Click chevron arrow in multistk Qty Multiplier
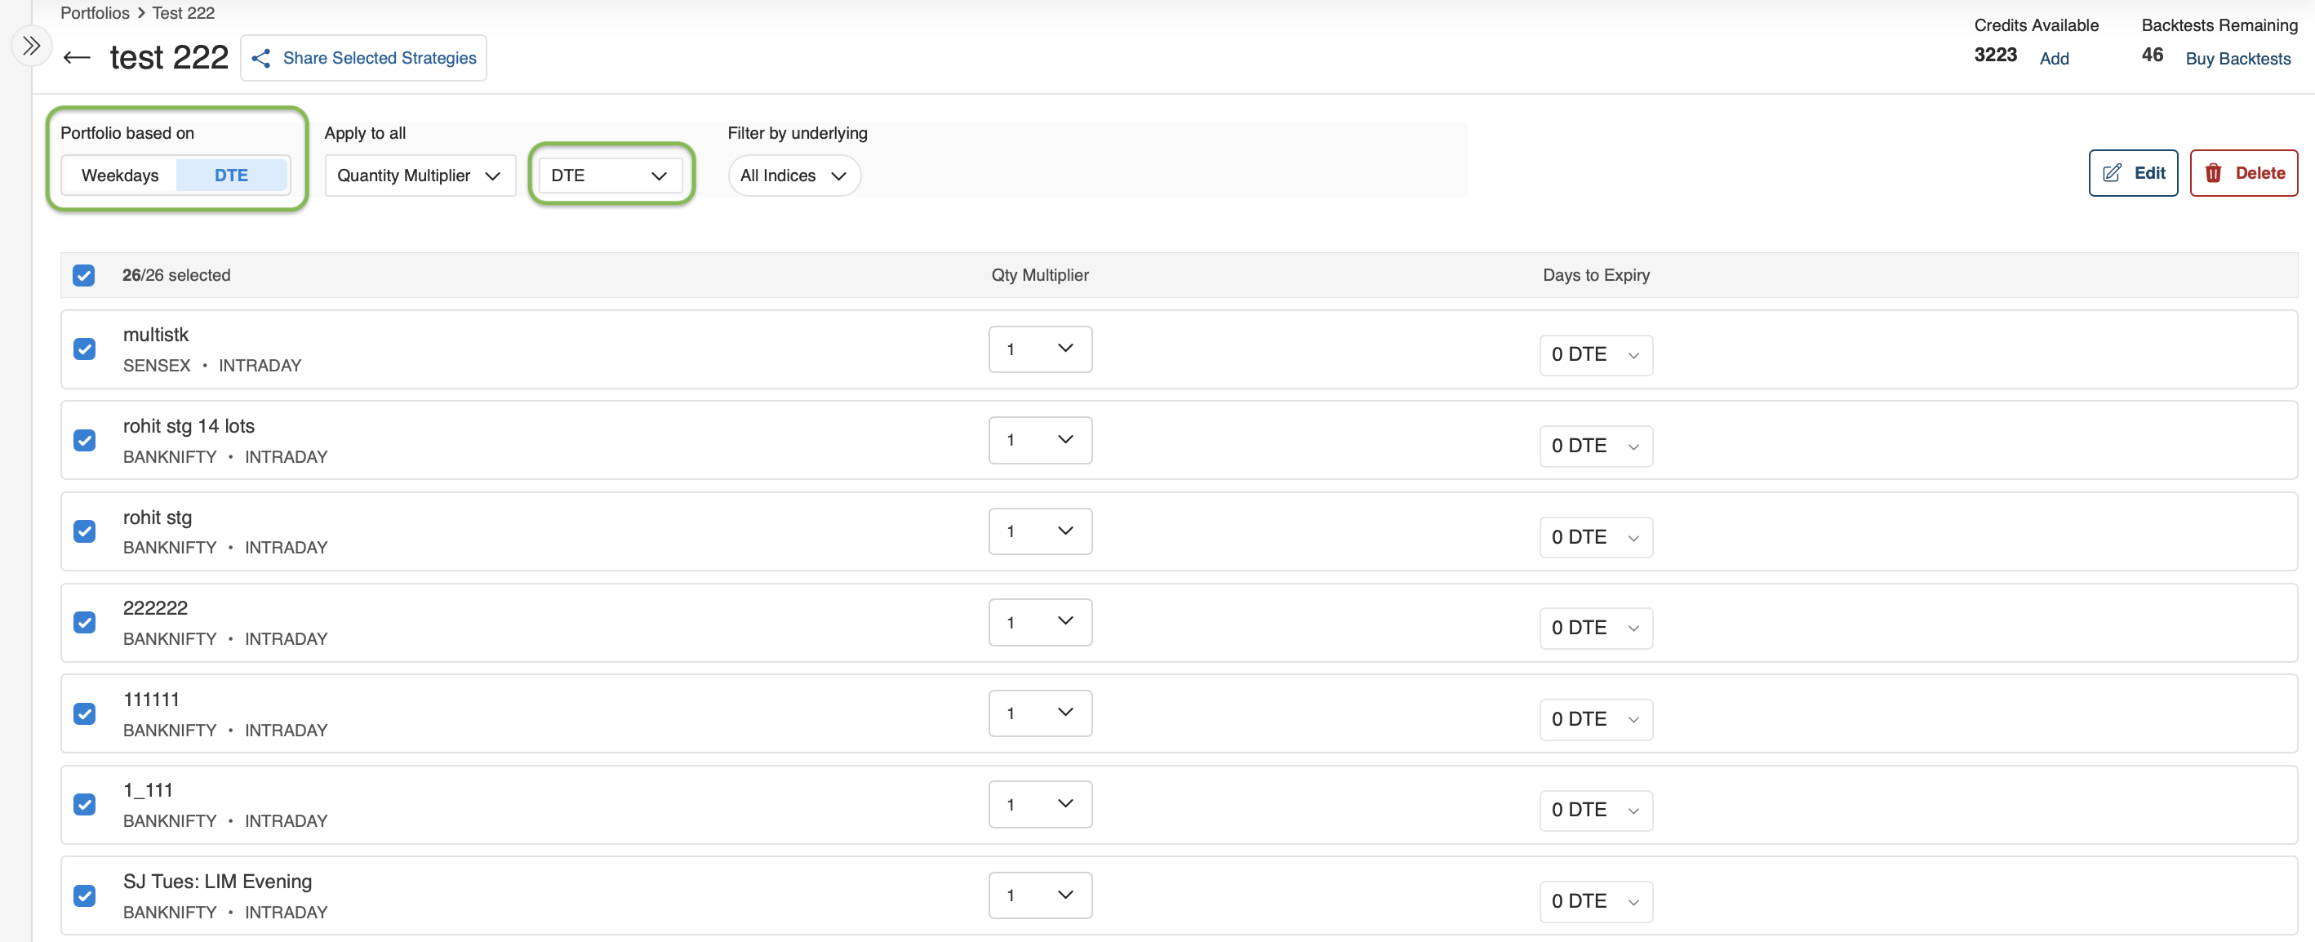The image size is (2315, 942). tap(1065, 349)
